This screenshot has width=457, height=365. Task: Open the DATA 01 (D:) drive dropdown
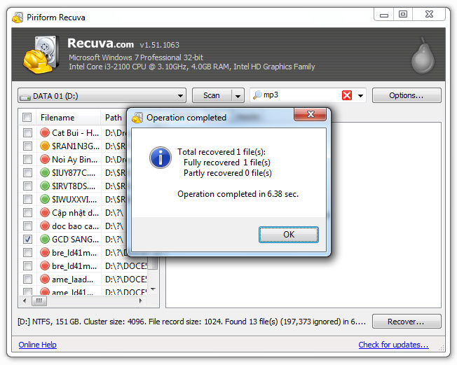[102, 95]
